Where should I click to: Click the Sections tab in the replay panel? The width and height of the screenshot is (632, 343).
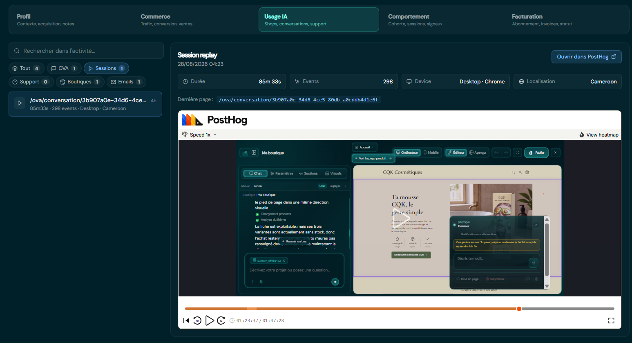308,173
